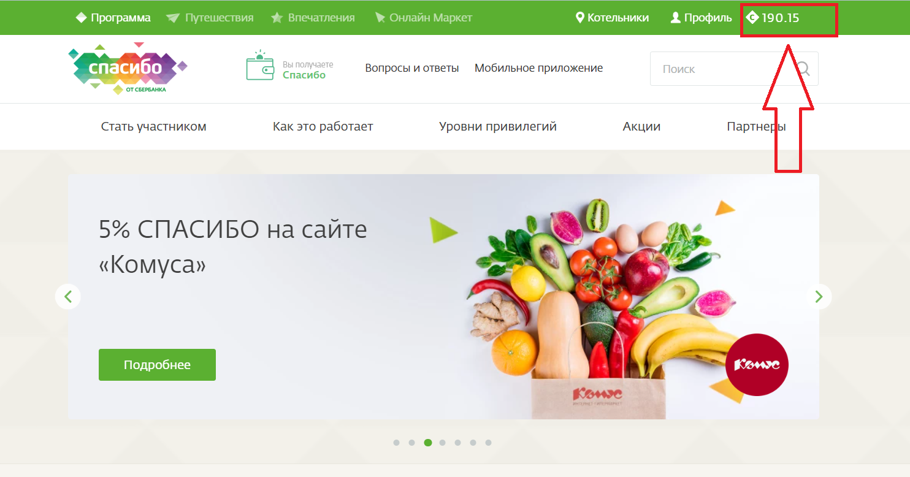This screenshot has height=477, width=910.
Task: Click the airplane icon beside Путешествия
Action: pyautogui.click(x=173, y=18)
